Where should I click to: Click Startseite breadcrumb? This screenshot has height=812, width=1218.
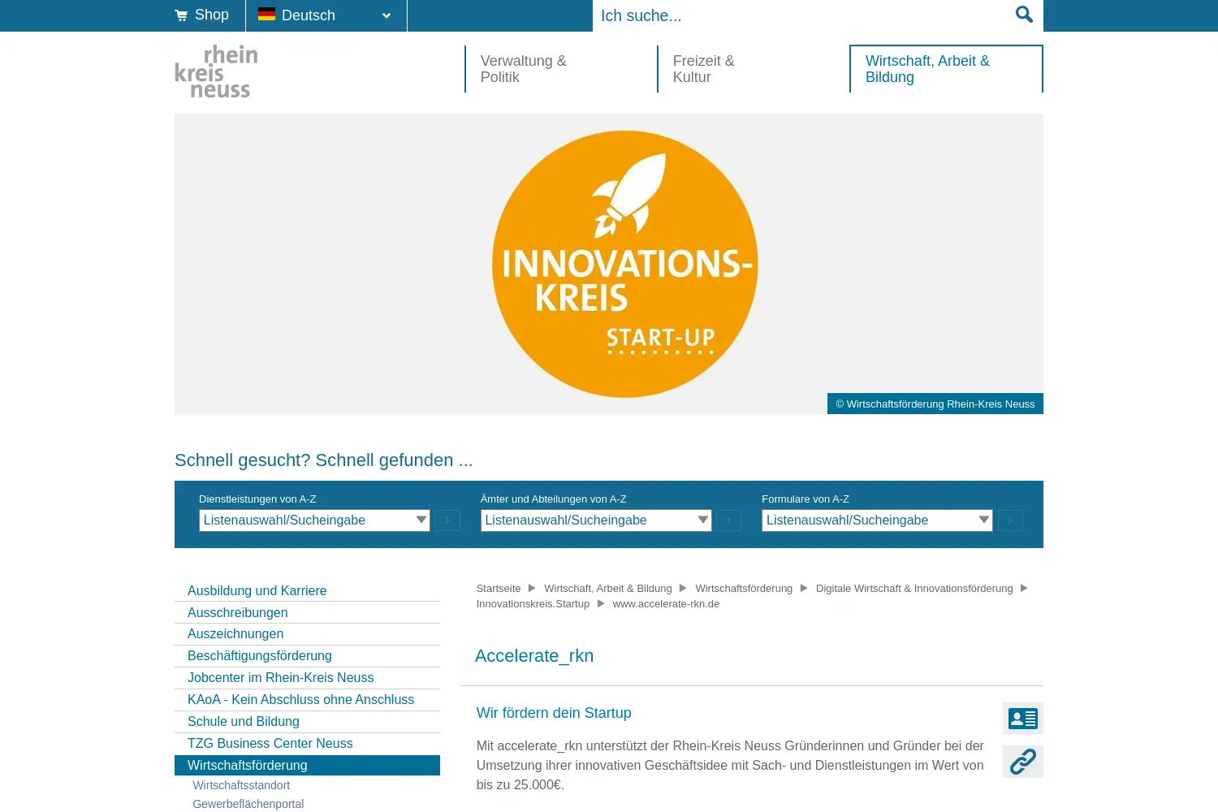(499, 589)
